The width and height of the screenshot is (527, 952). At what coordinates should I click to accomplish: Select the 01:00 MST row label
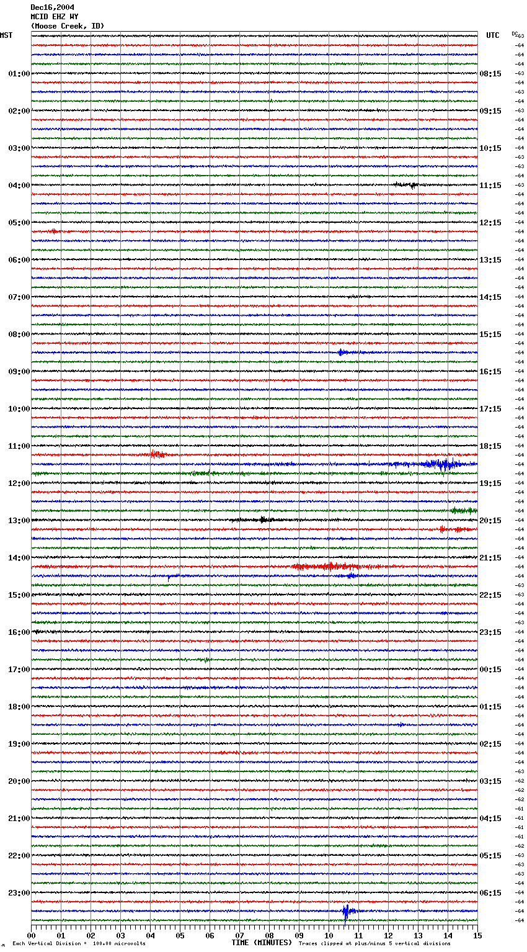(19, 74)
